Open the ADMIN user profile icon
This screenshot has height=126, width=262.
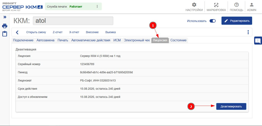click(252, 5)
